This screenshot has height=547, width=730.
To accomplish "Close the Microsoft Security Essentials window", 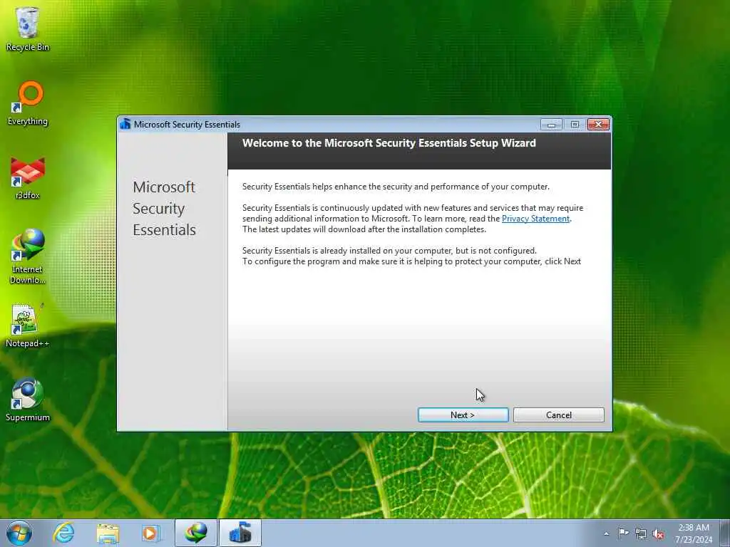I will pos(598,124).
